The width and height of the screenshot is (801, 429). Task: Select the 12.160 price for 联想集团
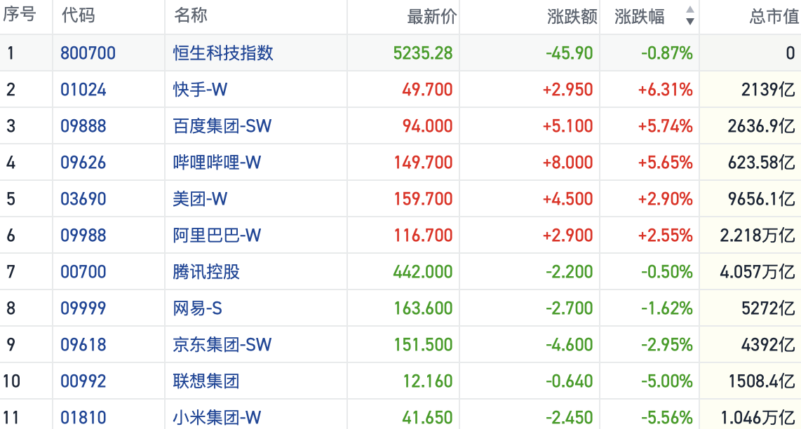pos(428,381)
